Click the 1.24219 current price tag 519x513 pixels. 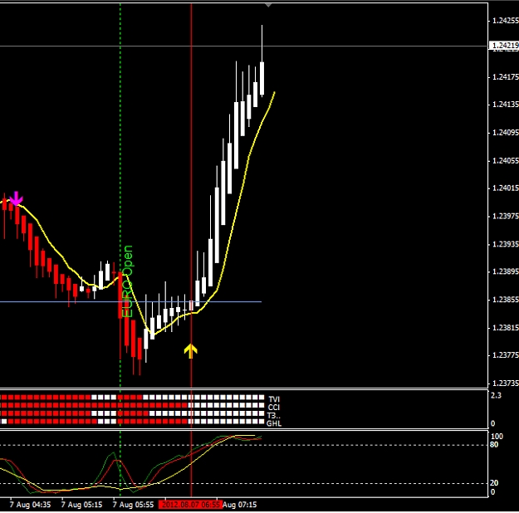point(504,46)
